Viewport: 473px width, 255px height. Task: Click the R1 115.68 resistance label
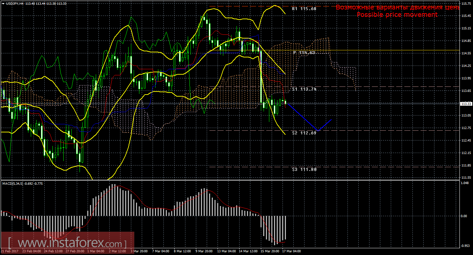[304, 9]
